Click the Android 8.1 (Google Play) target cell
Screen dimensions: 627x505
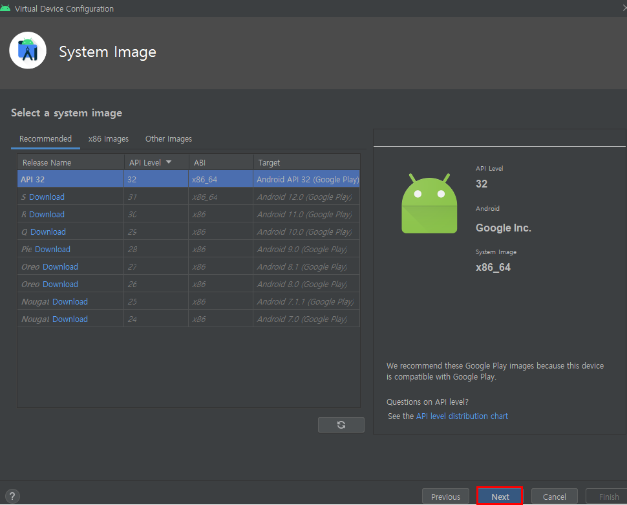click(x=306, y=267)
